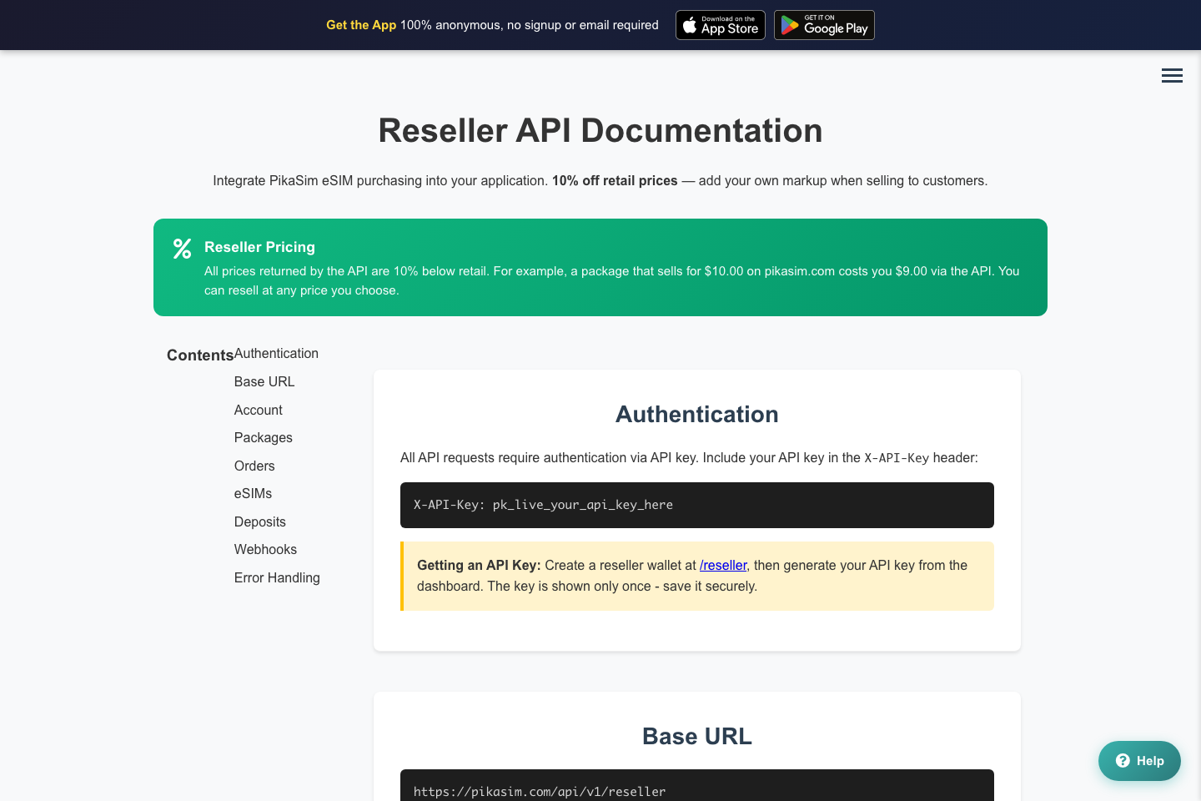Viewport: 1201px width, 801px height.
Task: Click the question mark icon on the Help button
Action: pos(1121,761)
